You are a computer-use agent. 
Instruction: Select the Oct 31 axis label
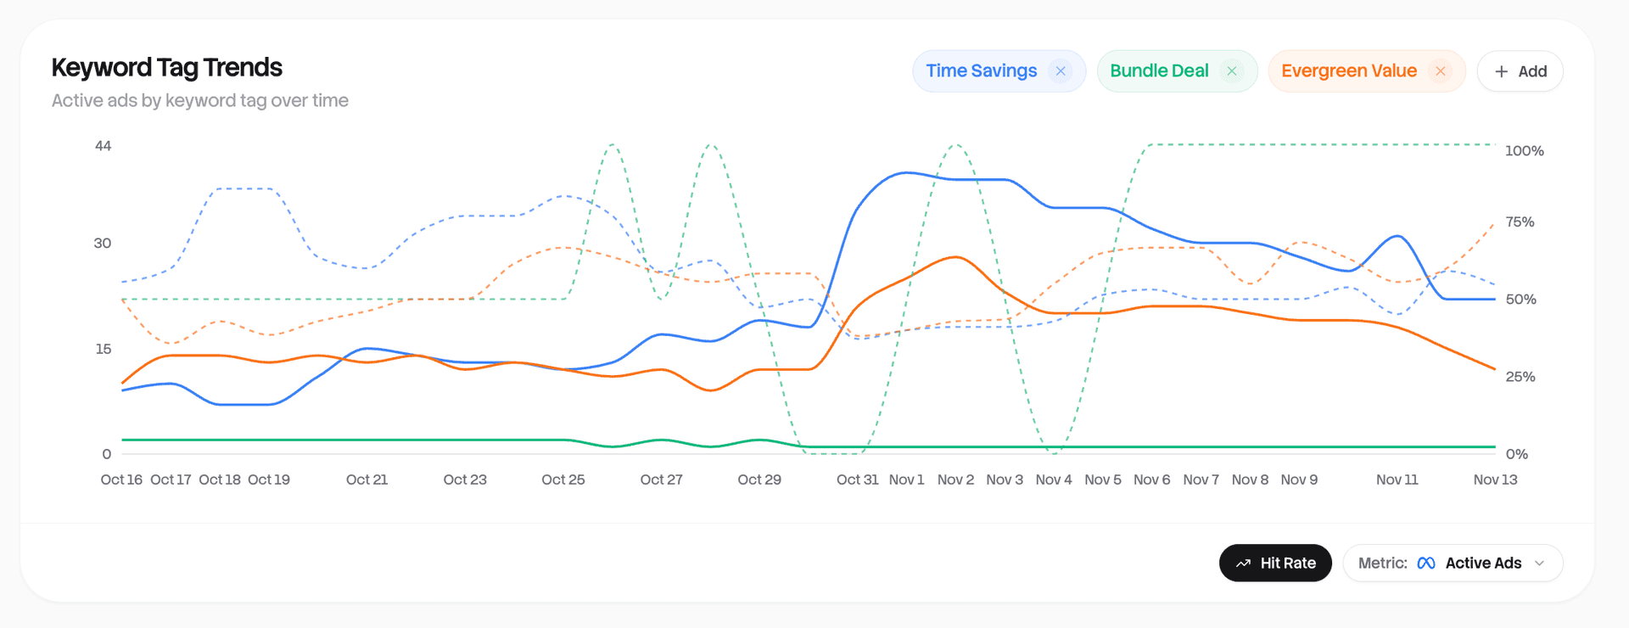tap(858, 479)
